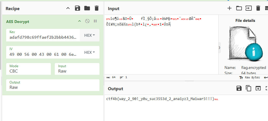
Task: Clear the recipe with trash icon
Action: pyautogui.click(x=97, y=8)
